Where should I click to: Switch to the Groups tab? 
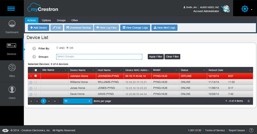point(61,20)
